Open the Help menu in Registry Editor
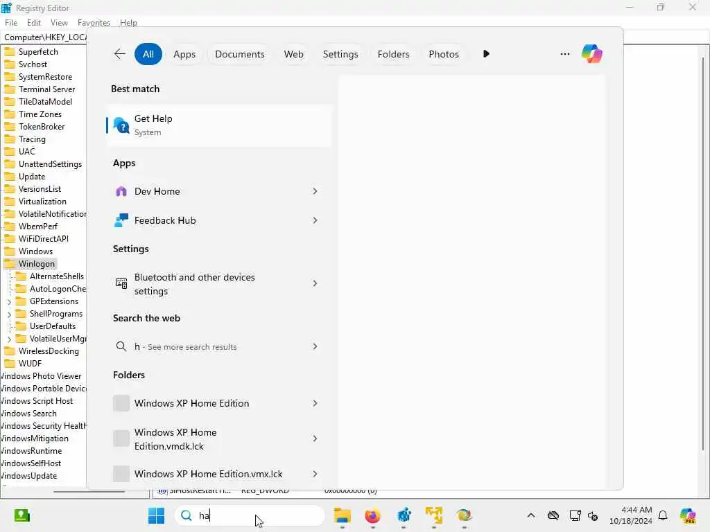The image size is (710, 532). [128, 23]
